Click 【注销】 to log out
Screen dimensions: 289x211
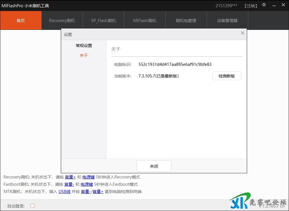[x=251, y=6]
